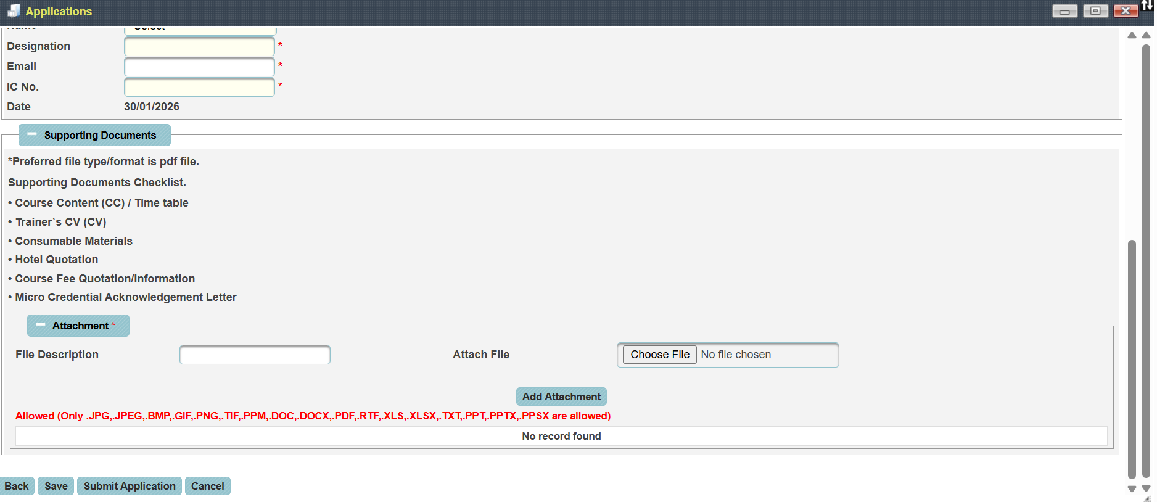Click the Designation input field
The width and height of the screenshot is (1157, 502).
coord(199,46)
